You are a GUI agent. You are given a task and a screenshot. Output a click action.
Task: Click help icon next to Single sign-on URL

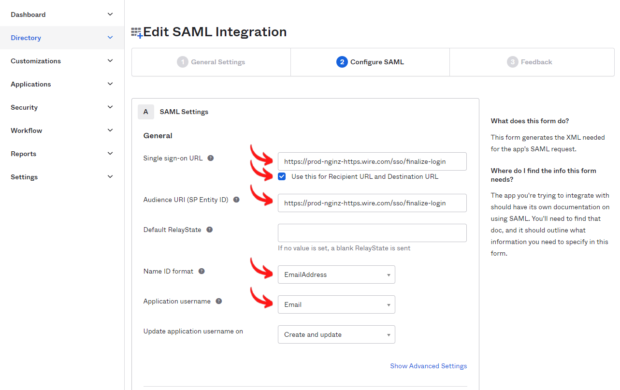[x=211, y=158]
